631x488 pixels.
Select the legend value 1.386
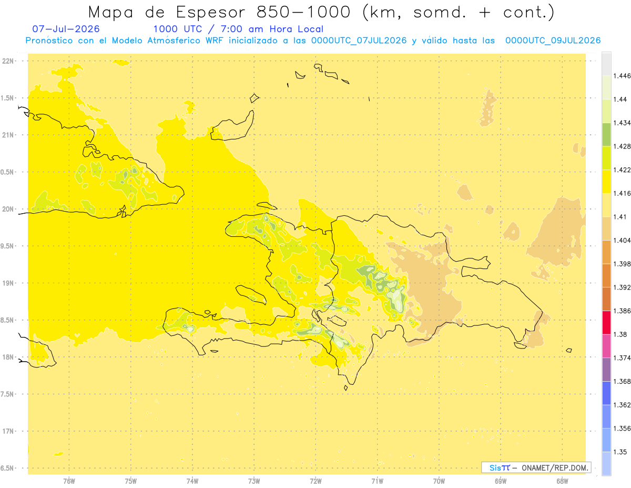point(622,311)
